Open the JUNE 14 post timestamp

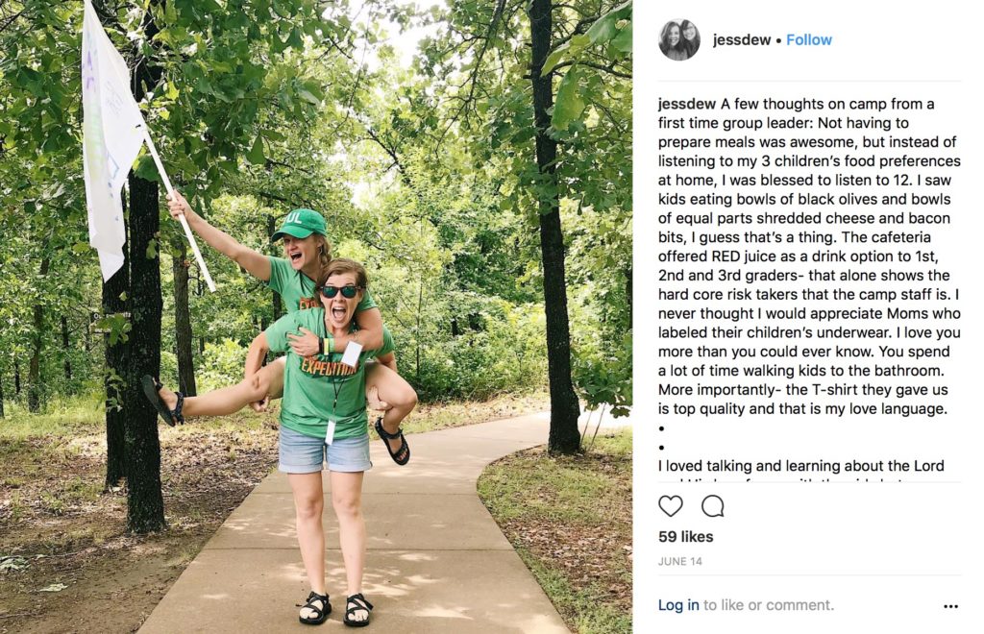point(679,561)
